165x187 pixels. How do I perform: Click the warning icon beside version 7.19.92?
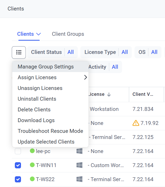136,123
